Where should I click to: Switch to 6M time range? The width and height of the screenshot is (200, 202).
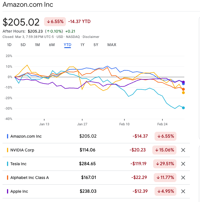[52, 45]
